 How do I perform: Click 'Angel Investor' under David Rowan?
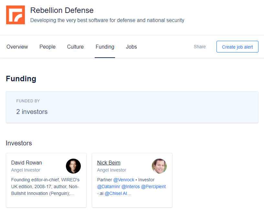[x=26, y=170]
